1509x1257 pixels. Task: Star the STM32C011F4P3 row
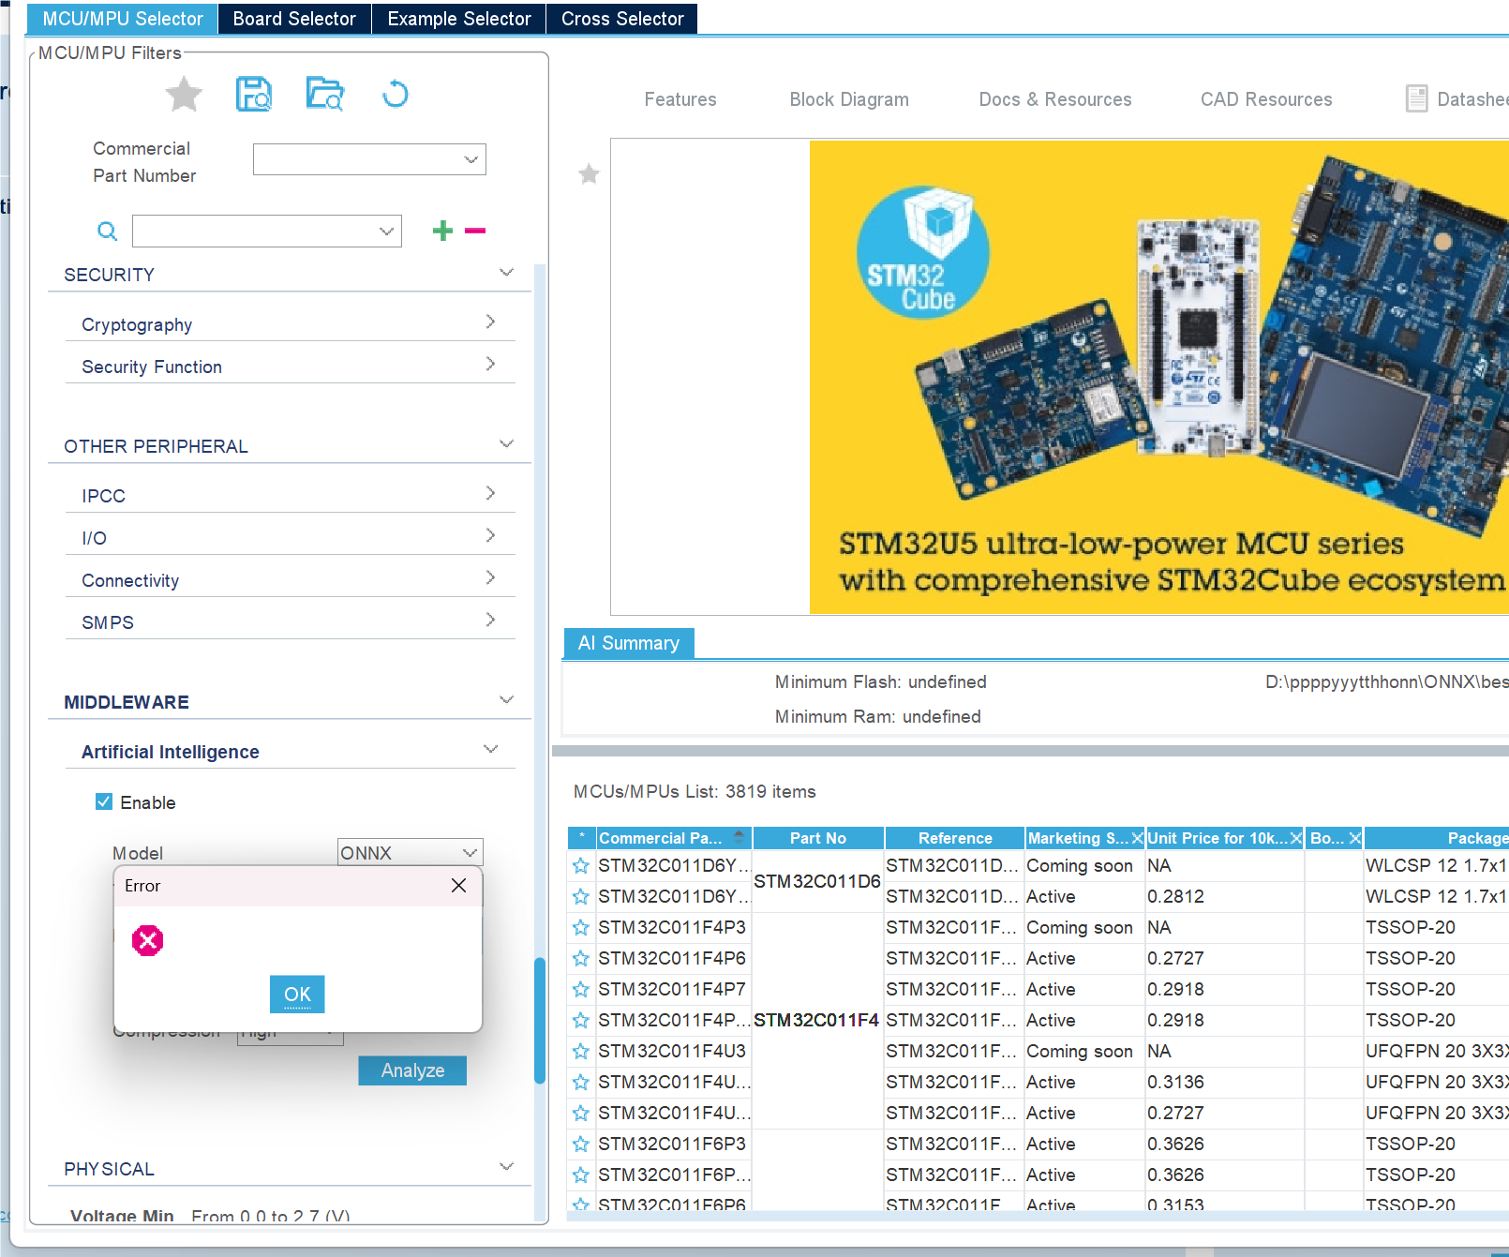(x=581, y=928)
